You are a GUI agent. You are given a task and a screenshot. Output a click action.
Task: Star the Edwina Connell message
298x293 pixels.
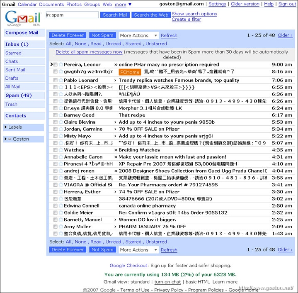coord(61,206)
